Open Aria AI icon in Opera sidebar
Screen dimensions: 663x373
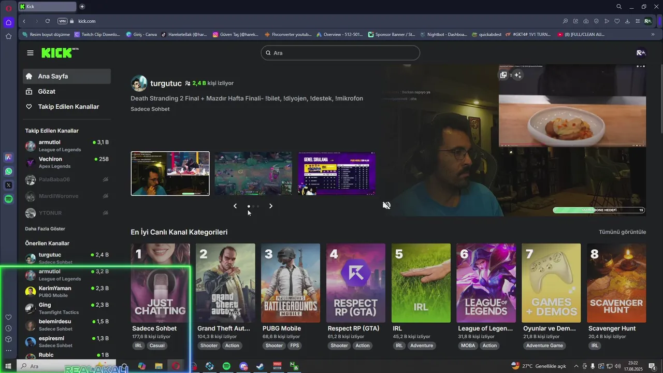coord(8,157)
